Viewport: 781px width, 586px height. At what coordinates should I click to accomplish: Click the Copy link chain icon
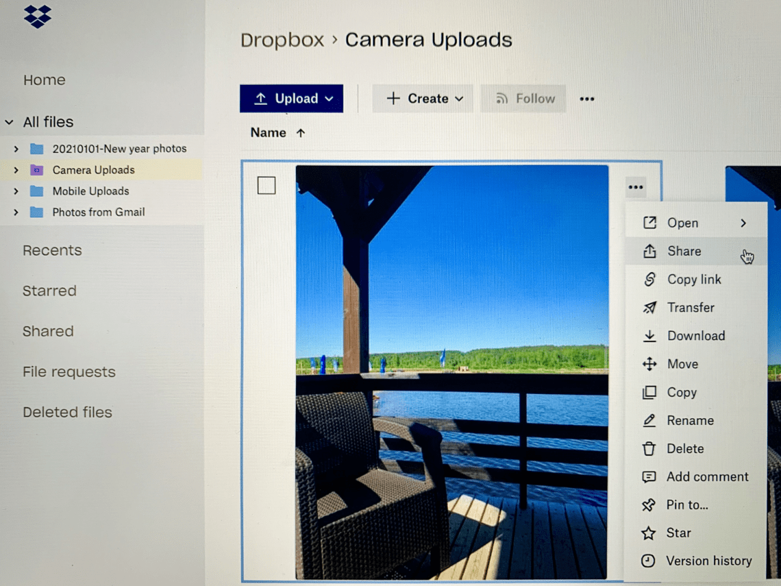pyautogui.click(x=649, y=279)
